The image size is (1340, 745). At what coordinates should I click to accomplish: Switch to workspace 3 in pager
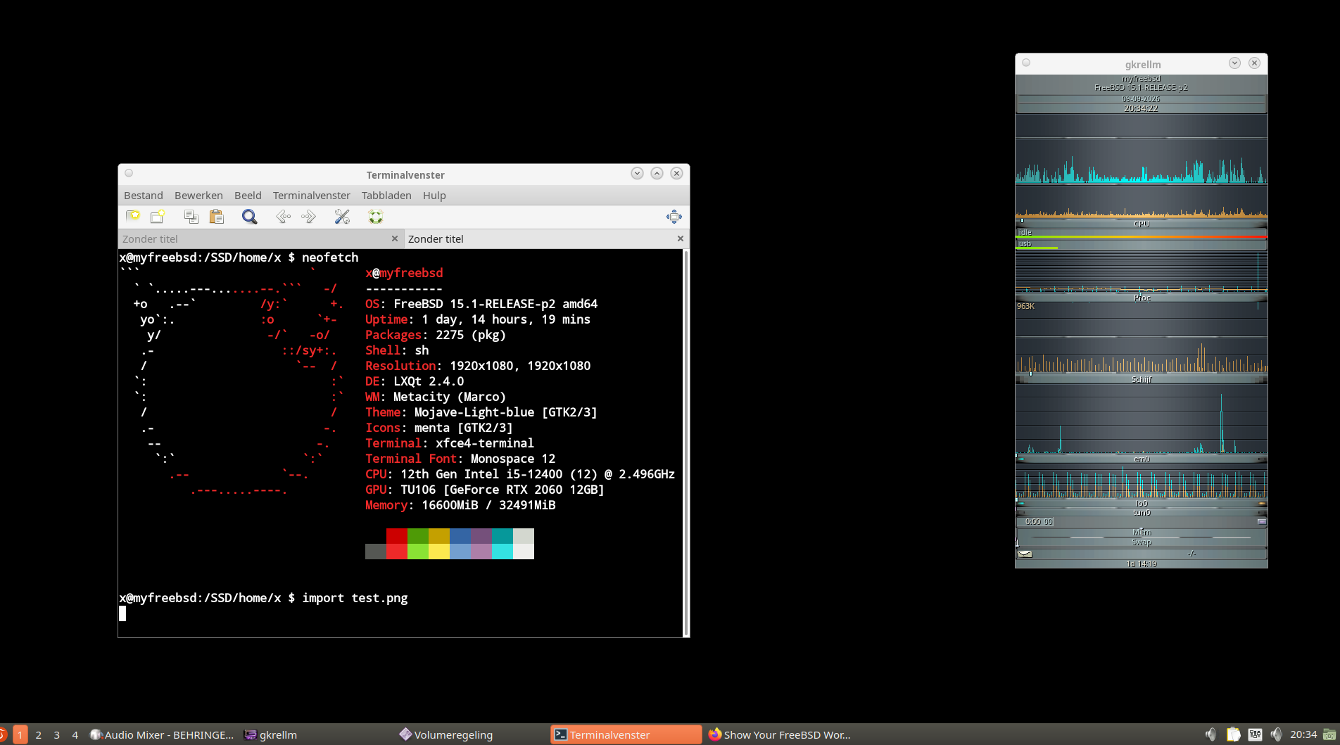pyautogui.click(x=57, y=734)
